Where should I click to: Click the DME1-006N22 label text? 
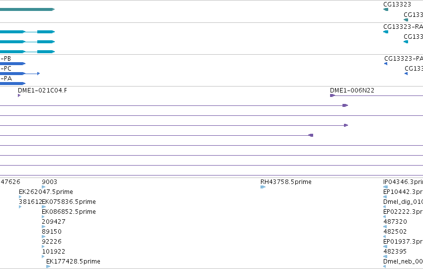tap(352, 90)
